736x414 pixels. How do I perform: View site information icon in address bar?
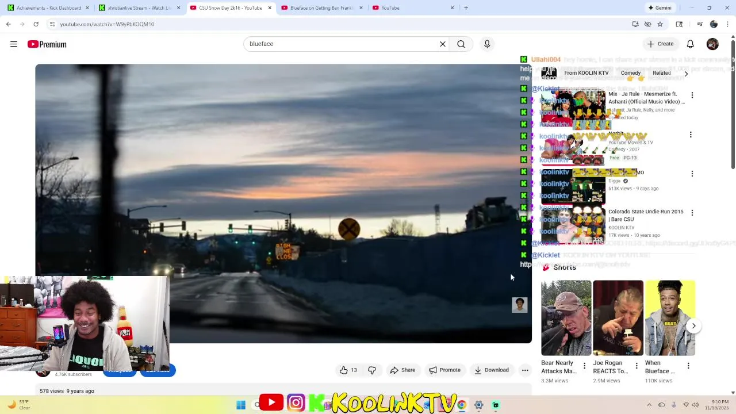[52, 24]
